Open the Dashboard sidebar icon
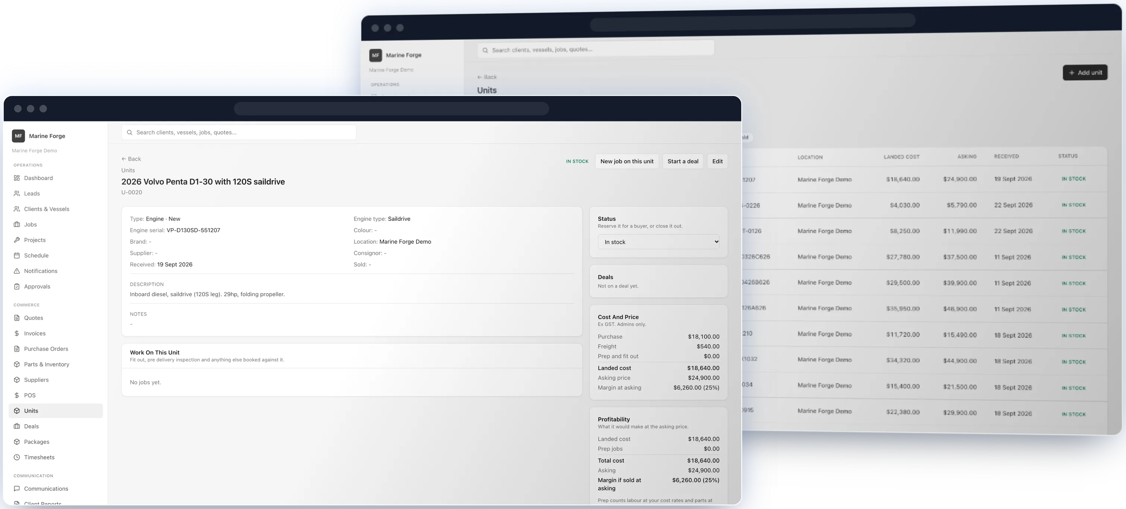The height and width of the screenshot is (509, 1126). pyautogui.click(x=17, y=178)
